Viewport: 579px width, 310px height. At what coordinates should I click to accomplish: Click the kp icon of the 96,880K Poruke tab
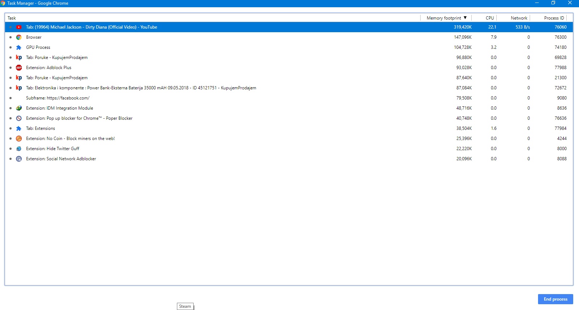click(19, 58)
